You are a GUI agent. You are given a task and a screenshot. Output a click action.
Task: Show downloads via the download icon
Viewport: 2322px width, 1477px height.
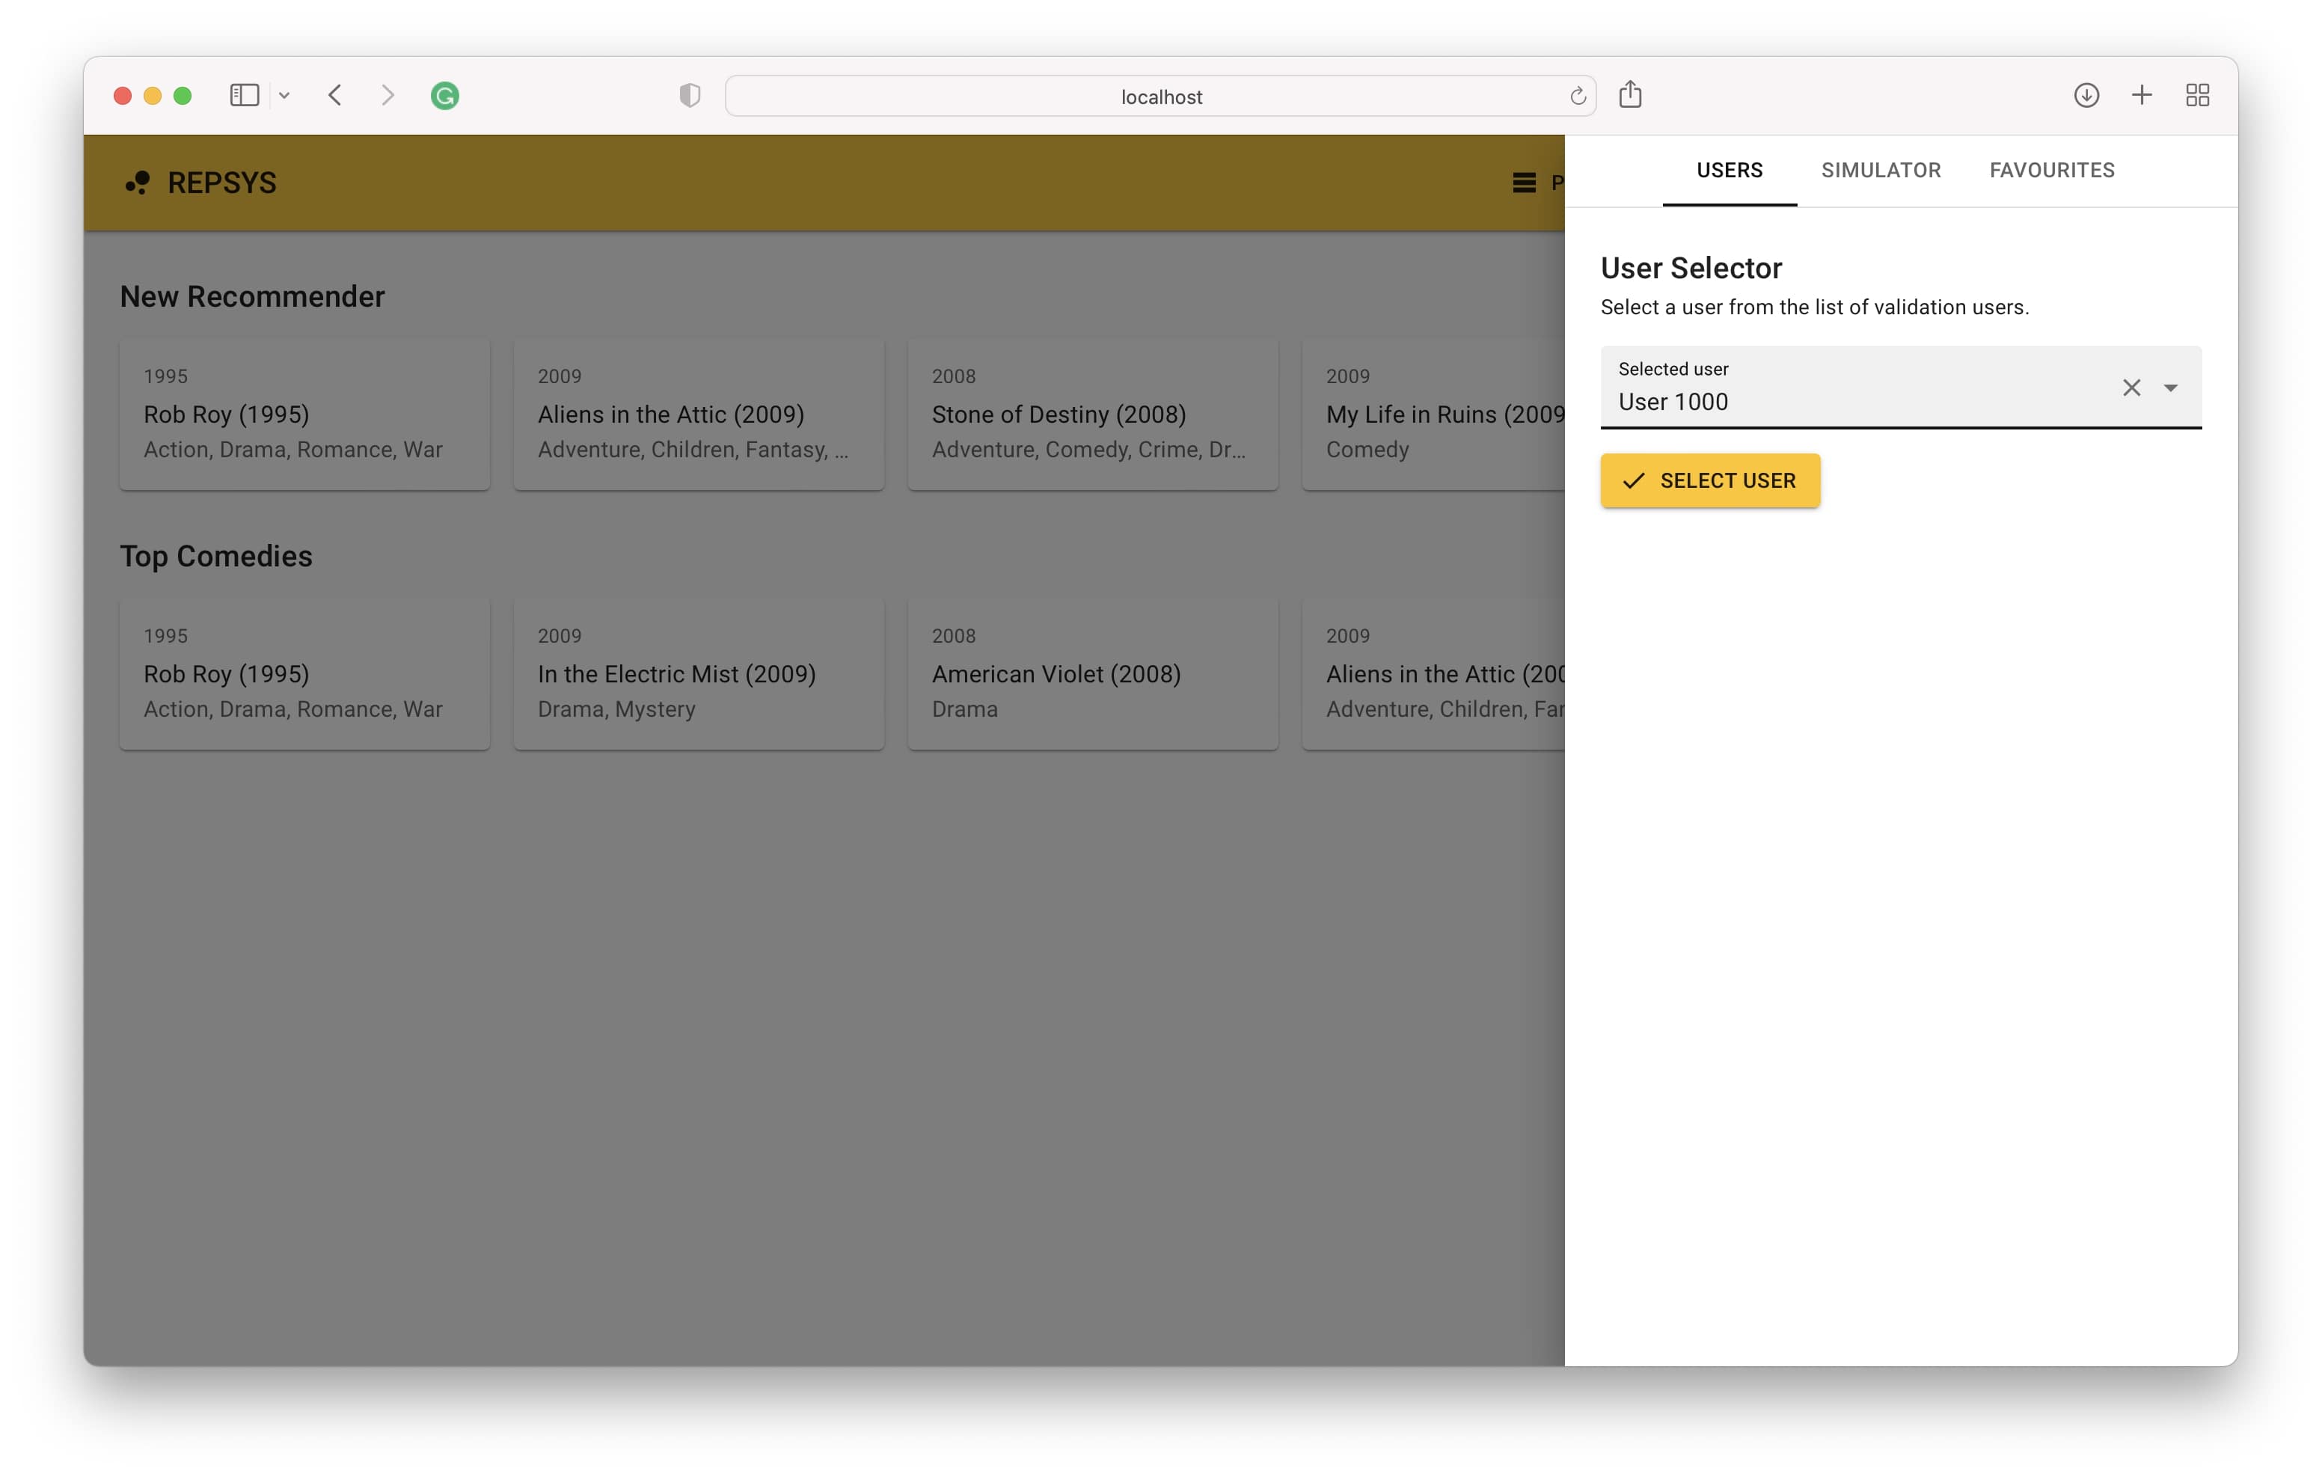tap(2086, 94)
